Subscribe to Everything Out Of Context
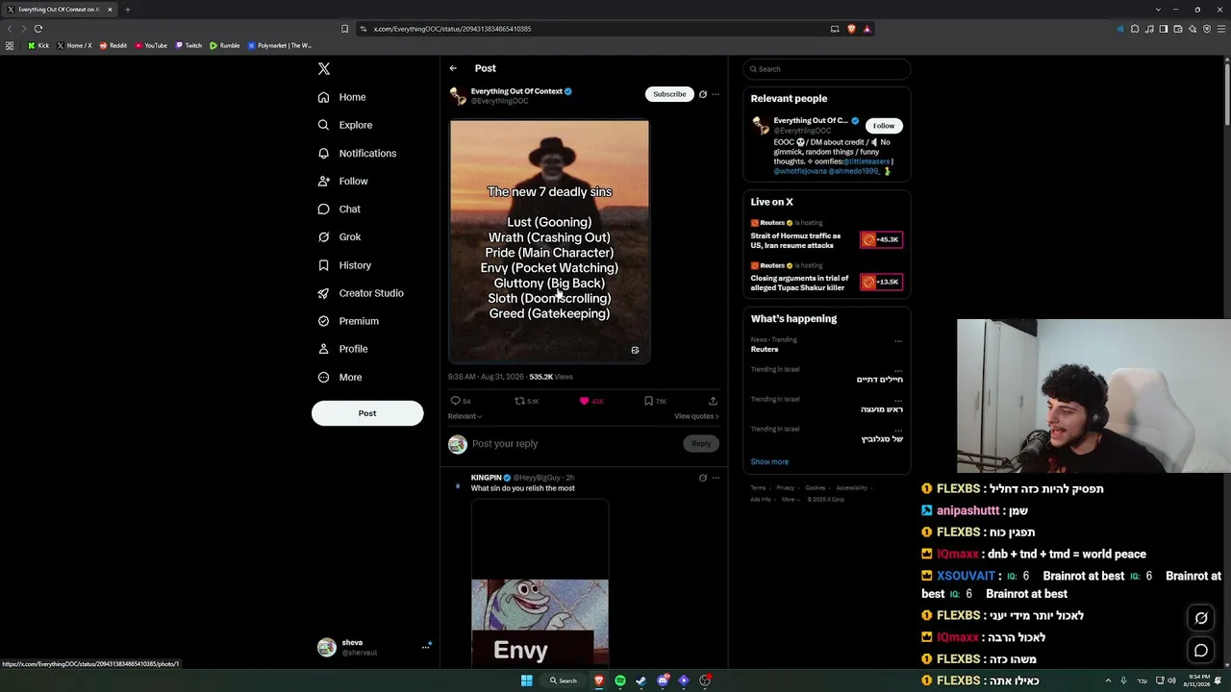Screen dimensions: 1231x692 pos(669,94)
